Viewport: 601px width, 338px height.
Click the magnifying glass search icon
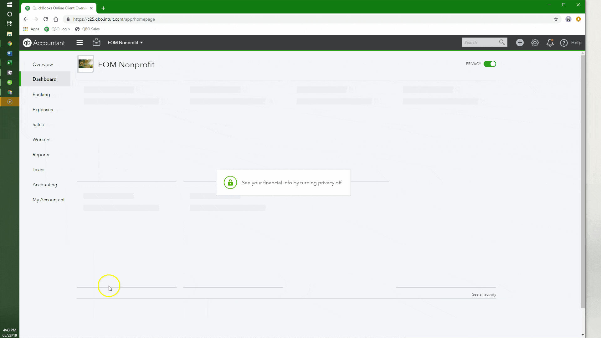click(502, 42)
